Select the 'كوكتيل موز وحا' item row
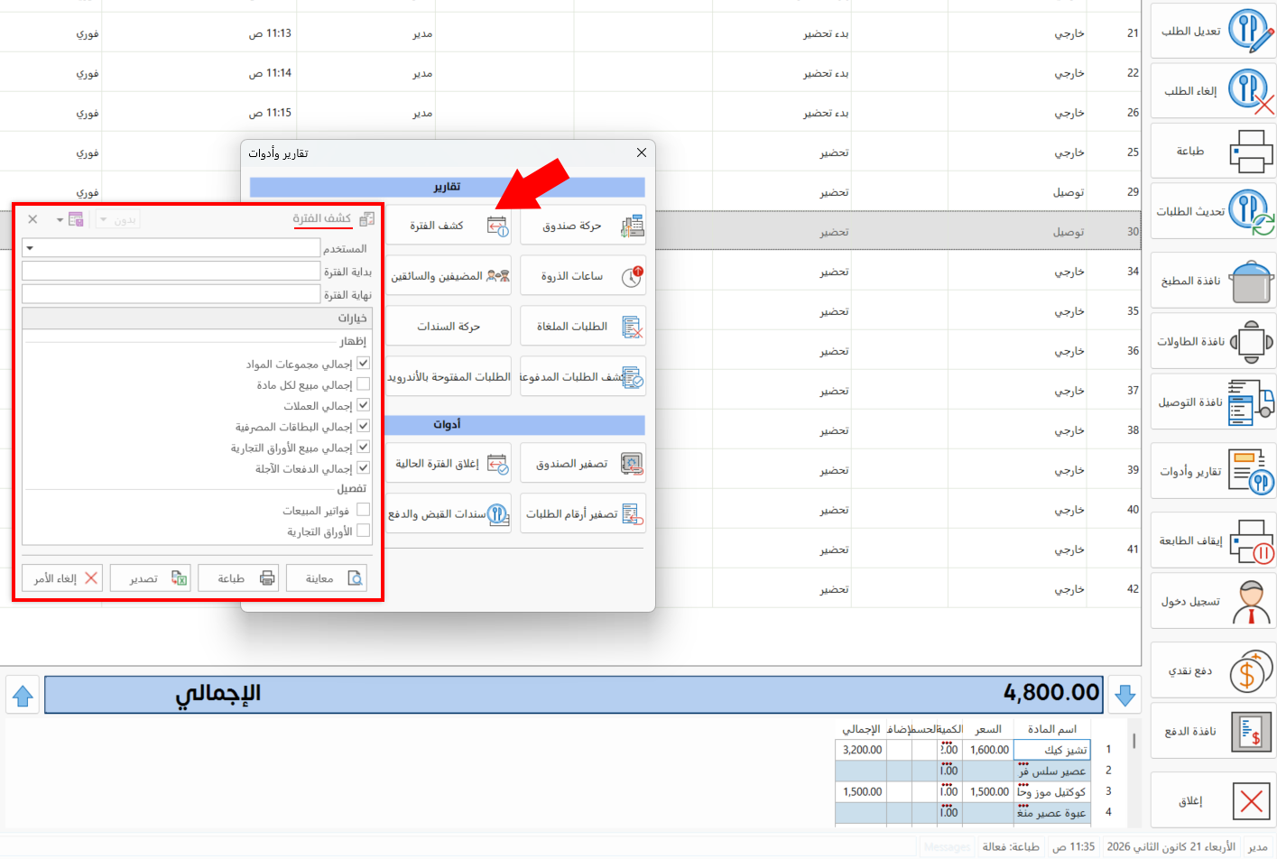The height and width of the screenshot is (859, 1277). pos(963,791)
